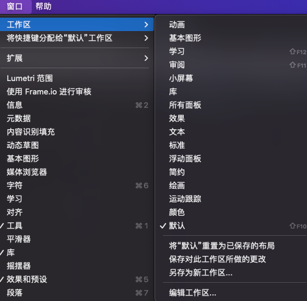Toggle the 段落 panel
Image resolution: width=307 pixels, height=301 pixels.
click(77, 292)
